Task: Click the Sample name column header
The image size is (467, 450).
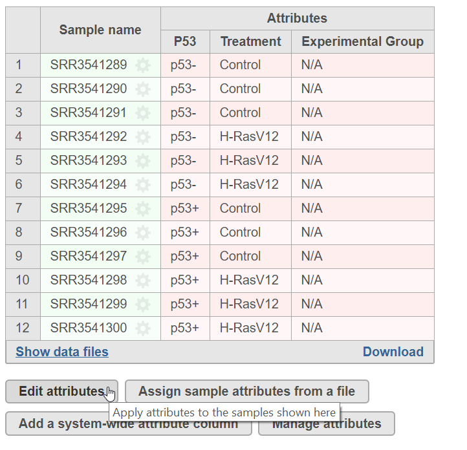Action: pos(100,30)
